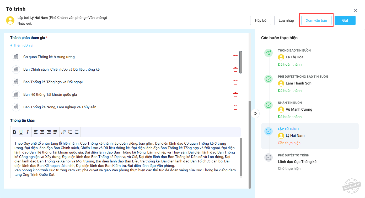Screen dimensions: 365x198
Task: Insert a bulleted list in the editor
Action: pos(77,132)
